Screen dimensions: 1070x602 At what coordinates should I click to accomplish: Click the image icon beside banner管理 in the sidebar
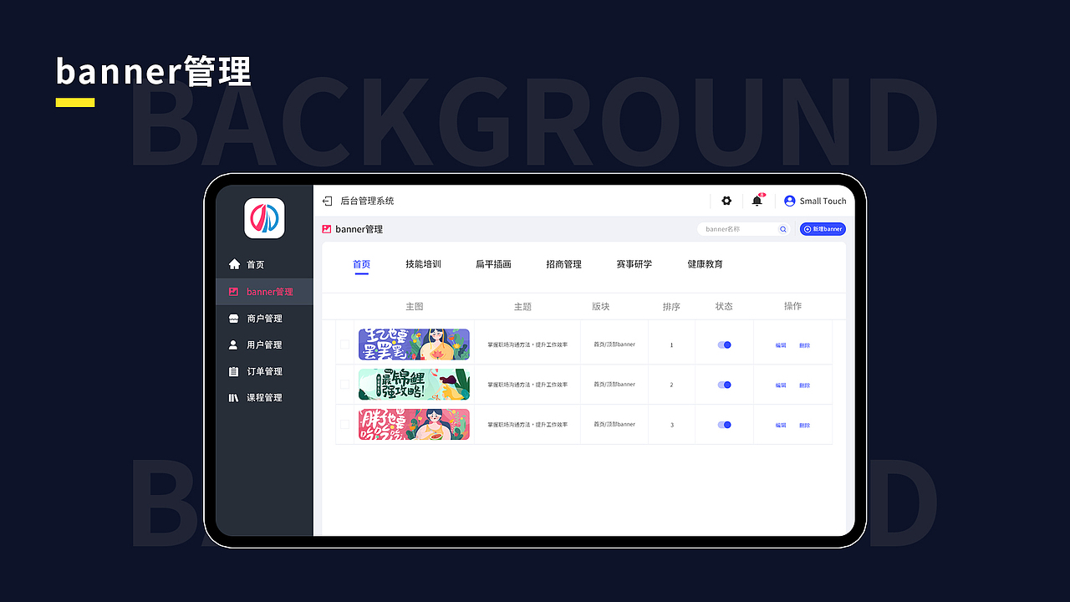(234, 292)
